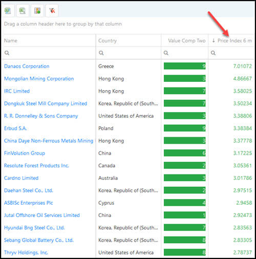256x259 pixels.
Task: Click the clear filter red X icon
Action: click(x=52, y=11)
